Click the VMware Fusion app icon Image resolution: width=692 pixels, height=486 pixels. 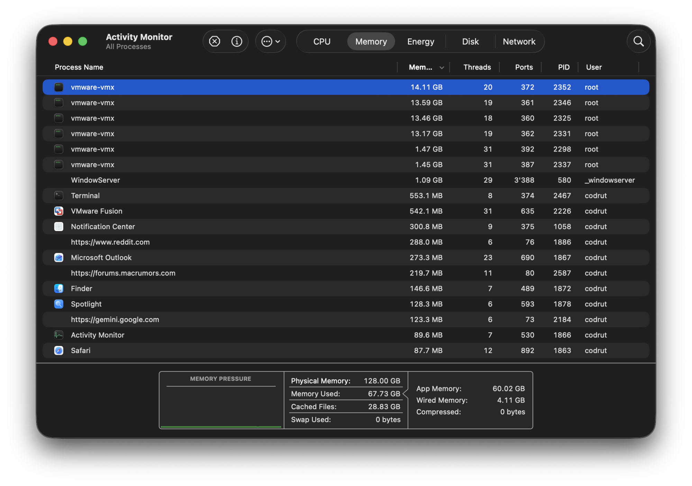click(x=59, y=211)
